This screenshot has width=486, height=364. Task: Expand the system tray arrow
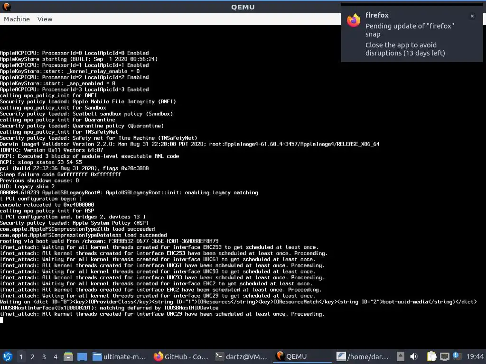tap(401, 356)
